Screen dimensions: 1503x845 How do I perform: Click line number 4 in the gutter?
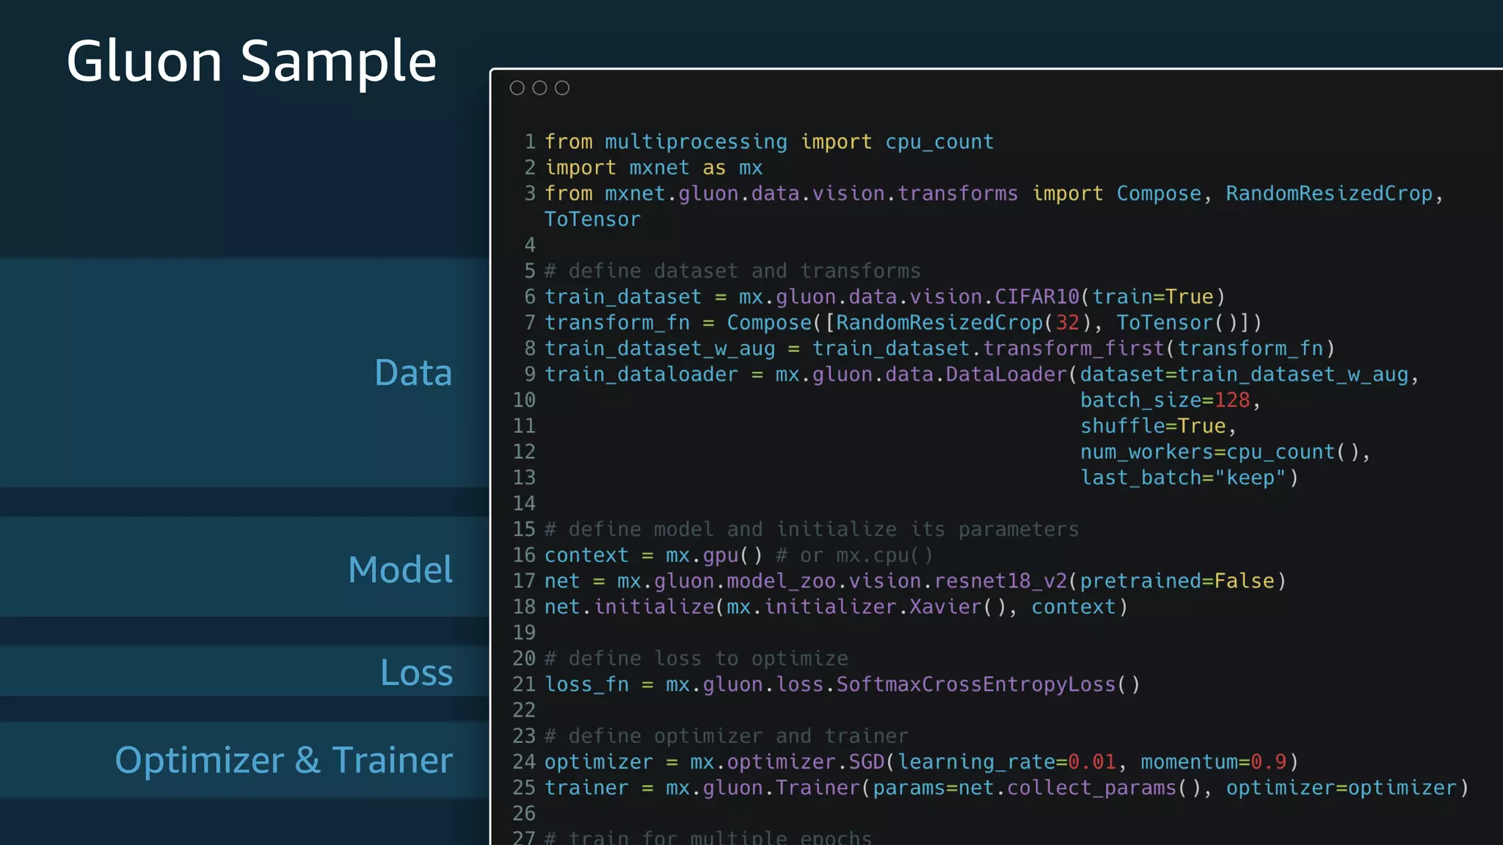530,245
